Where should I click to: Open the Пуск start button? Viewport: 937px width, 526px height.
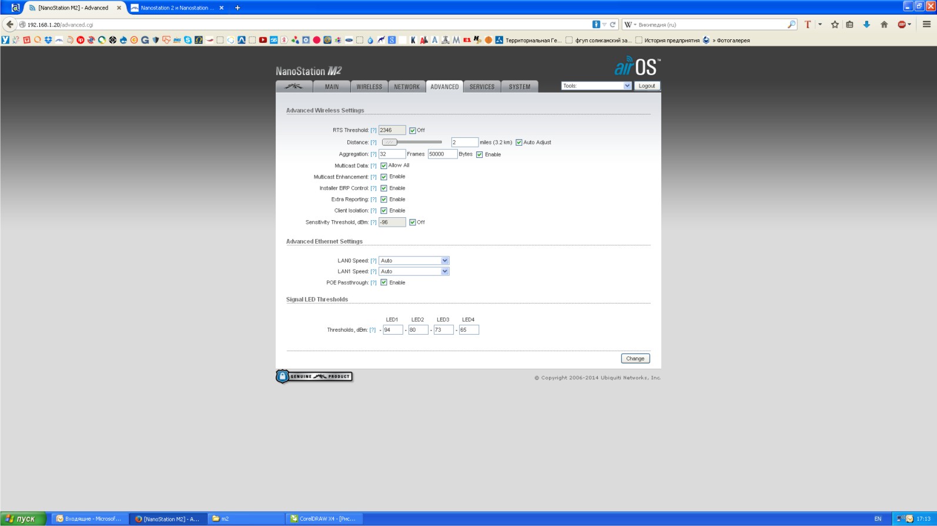24,519
